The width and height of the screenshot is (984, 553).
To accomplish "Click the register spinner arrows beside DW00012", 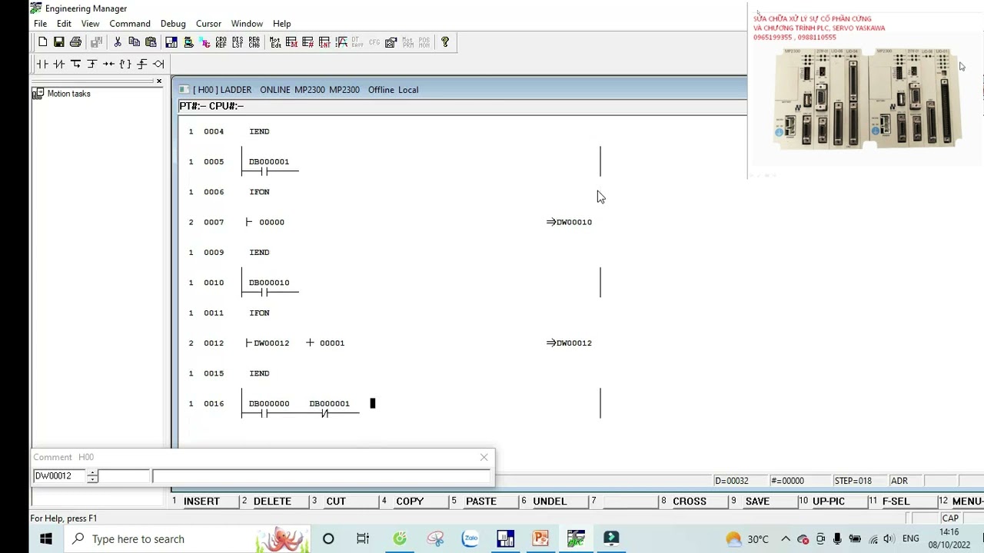I will point(92,476).
